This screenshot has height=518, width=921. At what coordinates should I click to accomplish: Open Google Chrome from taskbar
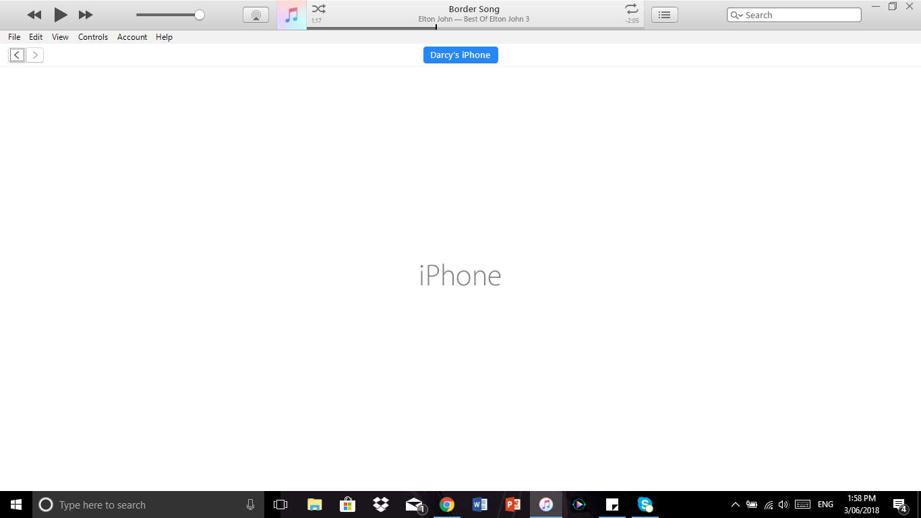pos(446,505)
